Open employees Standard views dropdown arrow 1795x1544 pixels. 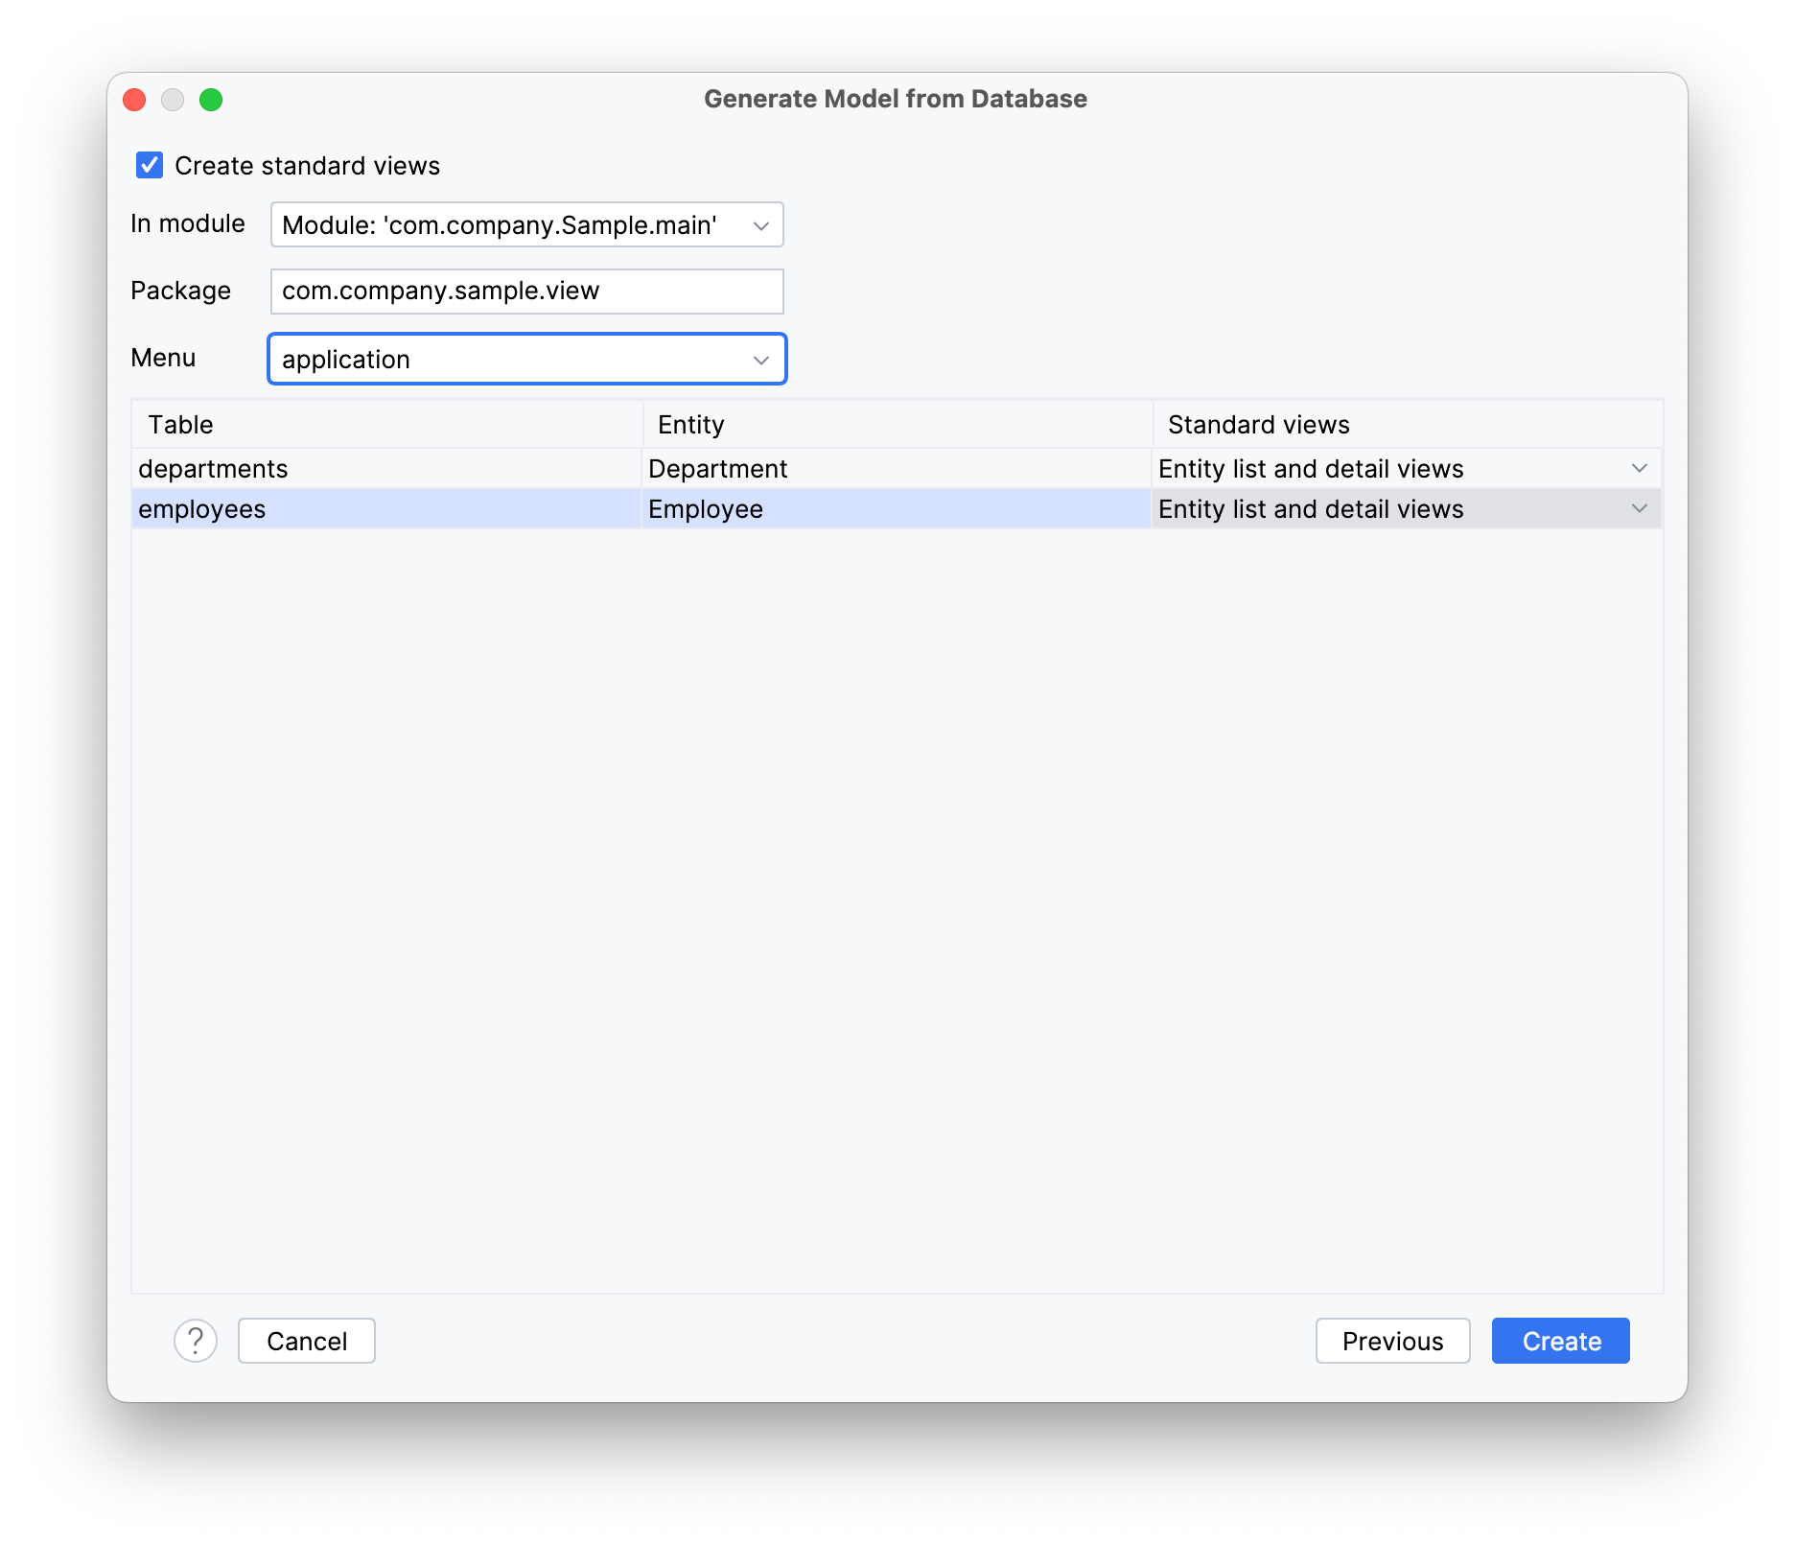point(1639,508)
